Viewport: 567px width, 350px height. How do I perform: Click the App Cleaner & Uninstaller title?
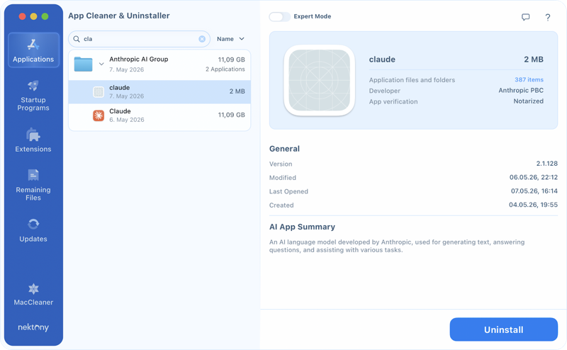118,16
